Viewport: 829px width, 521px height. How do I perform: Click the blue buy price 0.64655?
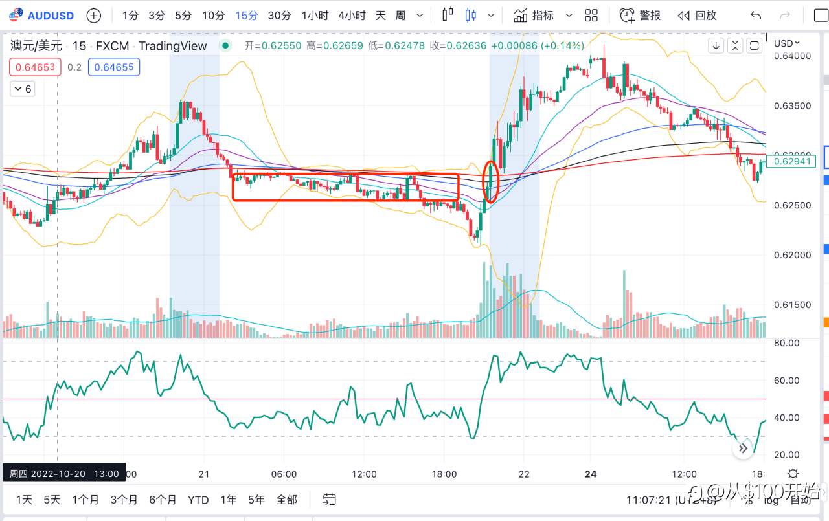114,67
